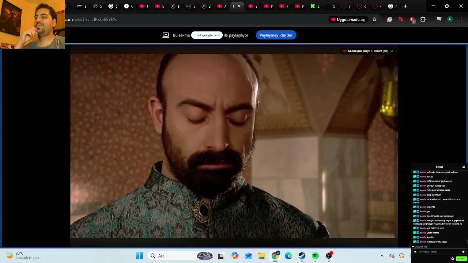Expand the system tray hidden icons chevron
This screenshot has height=263, width=468.
(x=382, y=256)
